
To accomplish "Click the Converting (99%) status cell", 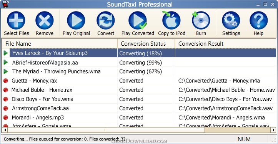I will point(146,63).
